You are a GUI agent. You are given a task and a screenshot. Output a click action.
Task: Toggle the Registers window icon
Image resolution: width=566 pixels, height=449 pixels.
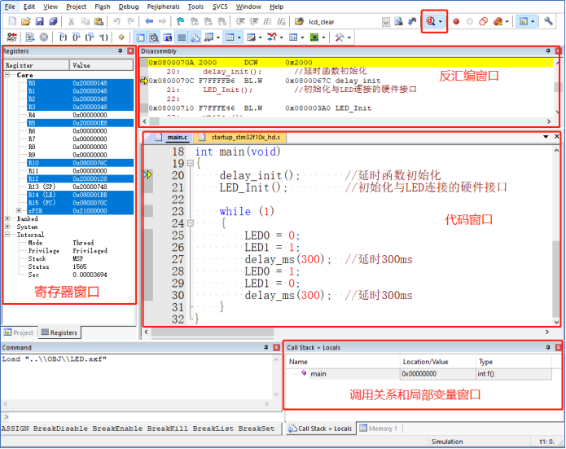coord(182,37)
